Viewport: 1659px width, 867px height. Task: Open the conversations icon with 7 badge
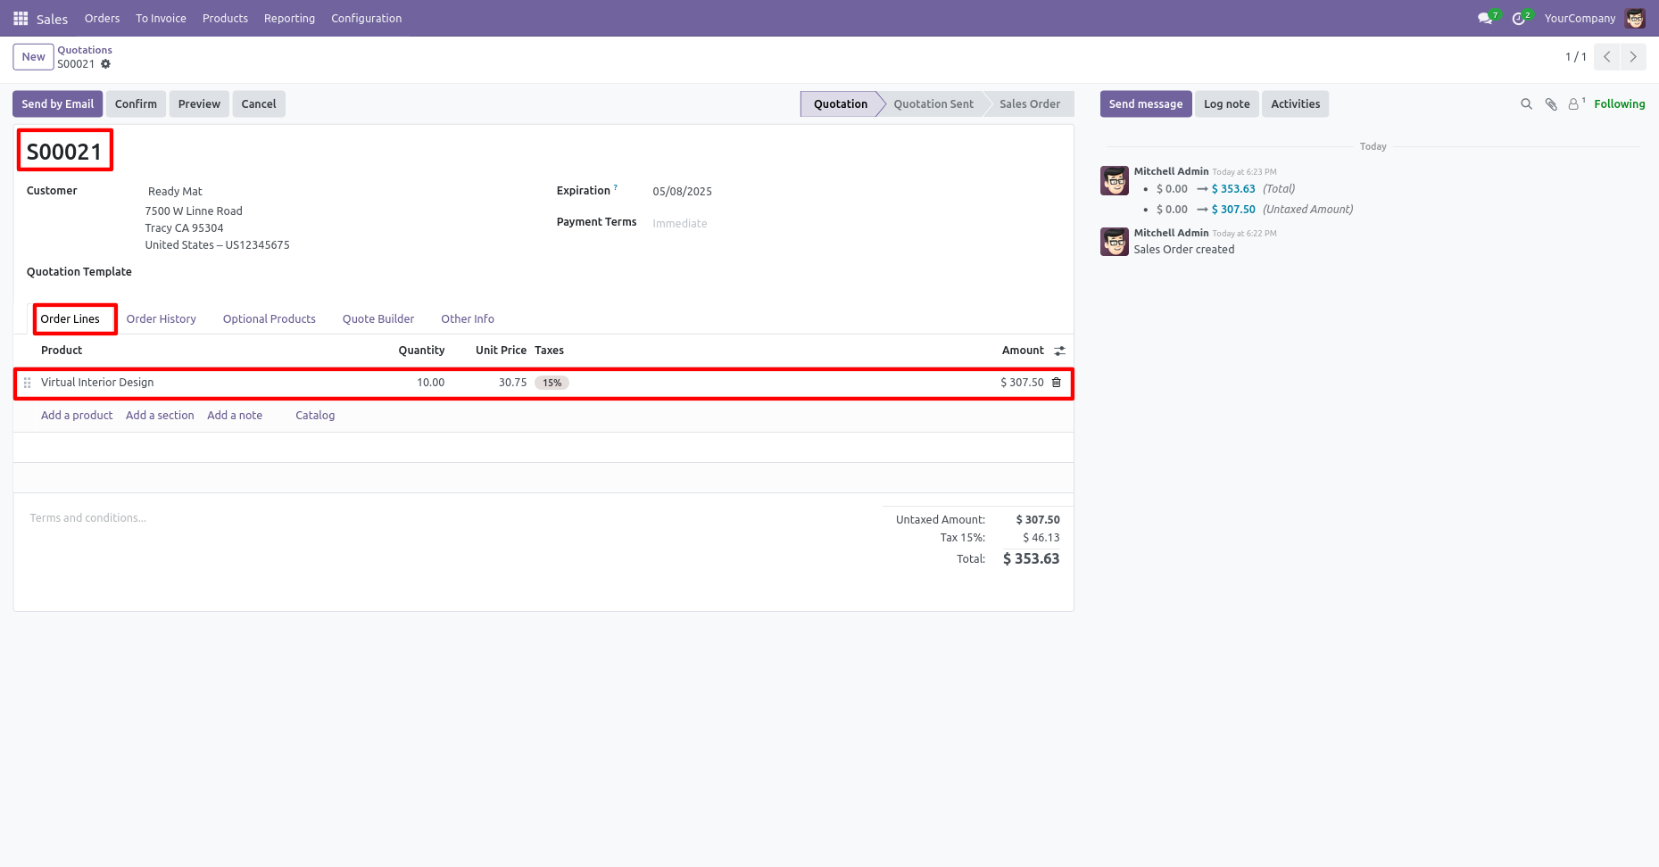pos(1486,18)
